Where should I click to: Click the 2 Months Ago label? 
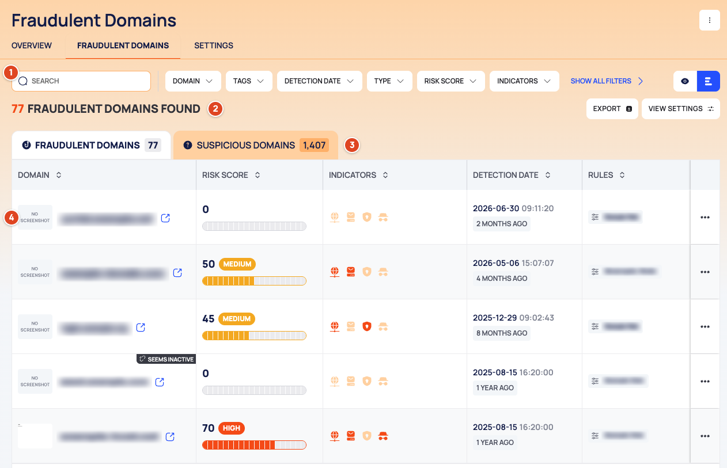point(502,224)
